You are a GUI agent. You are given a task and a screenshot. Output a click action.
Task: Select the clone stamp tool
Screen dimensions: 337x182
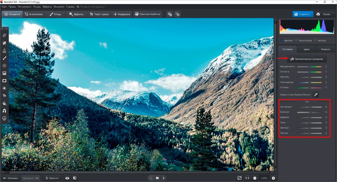pyautogui.click(x=4, y=50)
